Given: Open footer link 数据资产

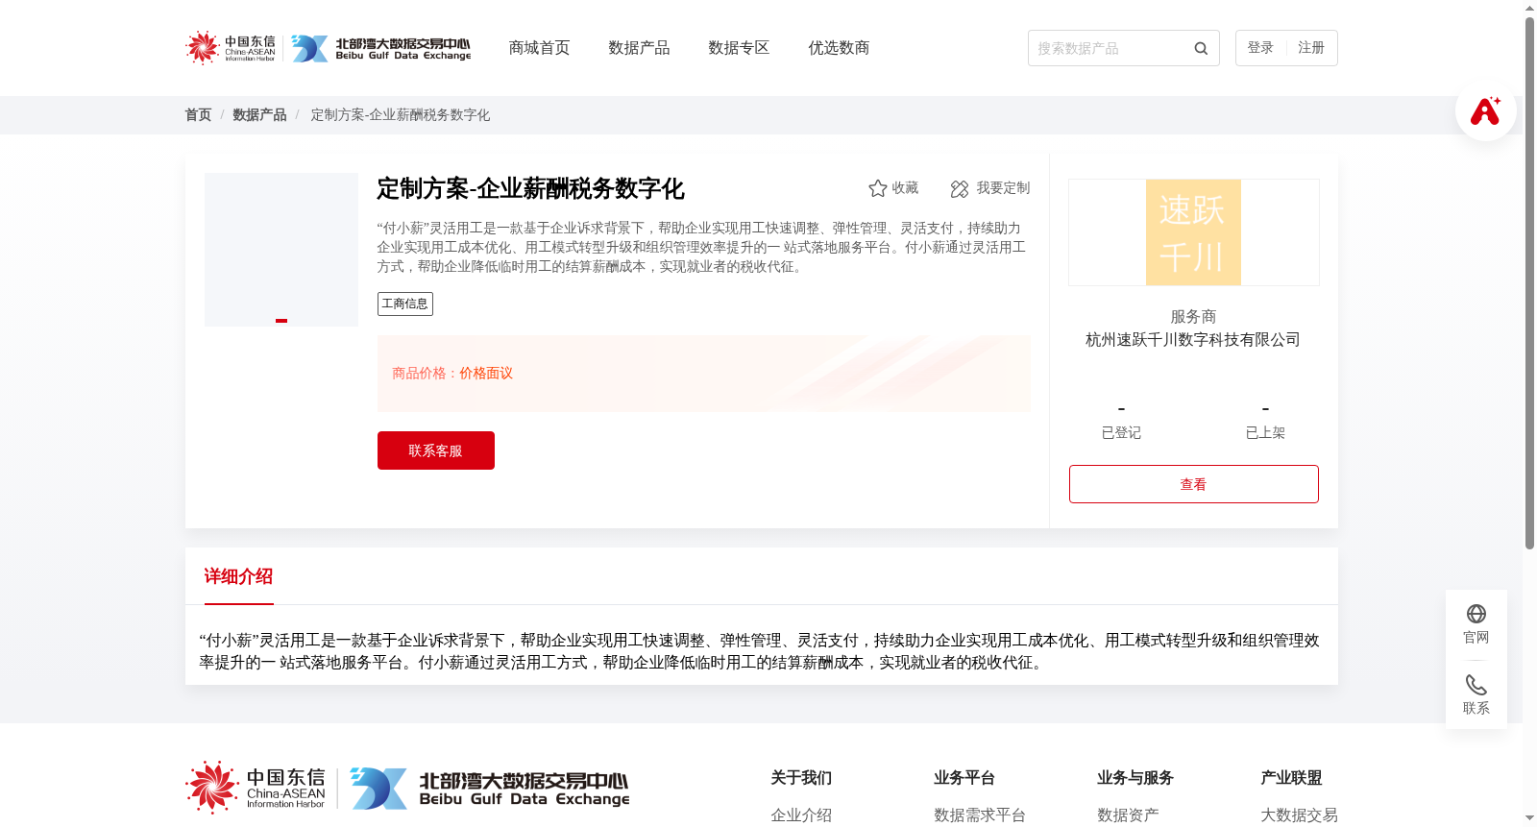Looking at the screenshot, I should coord(1128,815).
